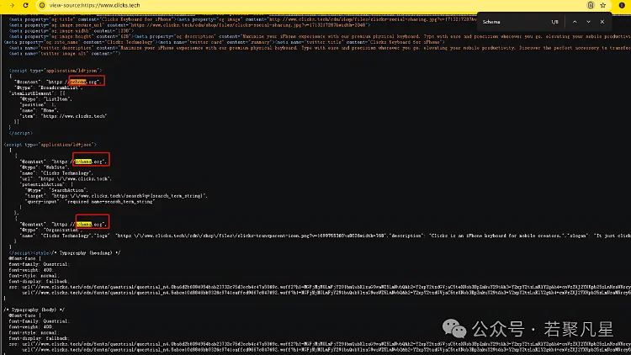Click the og:site_name "Clicks Technology" meta line
631x355 pixels.
pyautogui.click(x=79, y=42)
